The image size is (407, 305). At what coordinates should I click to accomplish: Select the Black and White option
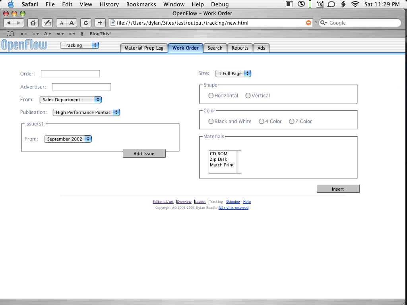(211, 122)
